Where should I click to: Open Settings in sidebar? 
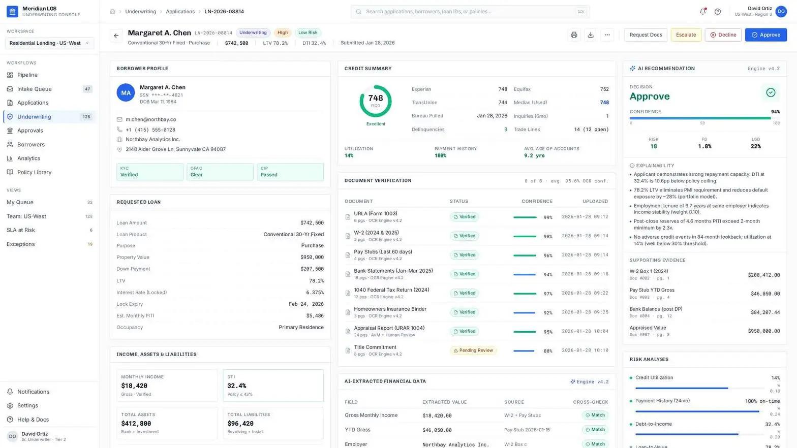(x=49, y=406)
